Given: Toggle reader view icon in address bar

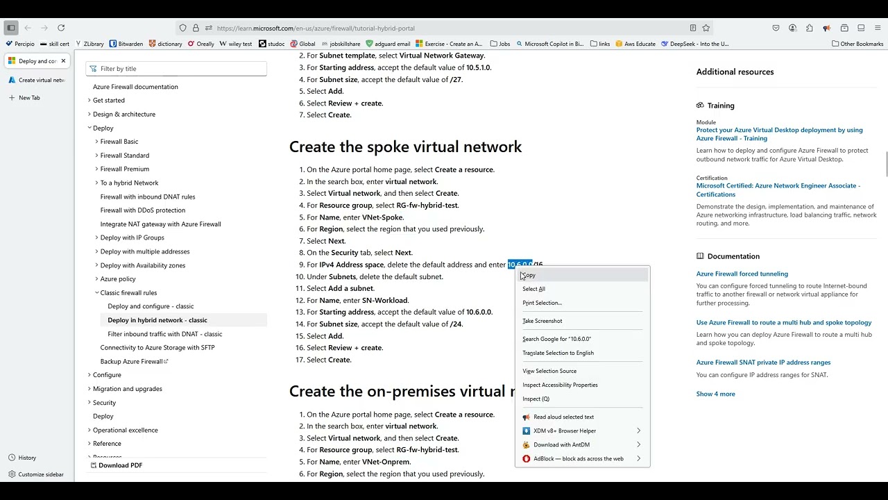Looking at the screenshot, I should click(693, 28).
